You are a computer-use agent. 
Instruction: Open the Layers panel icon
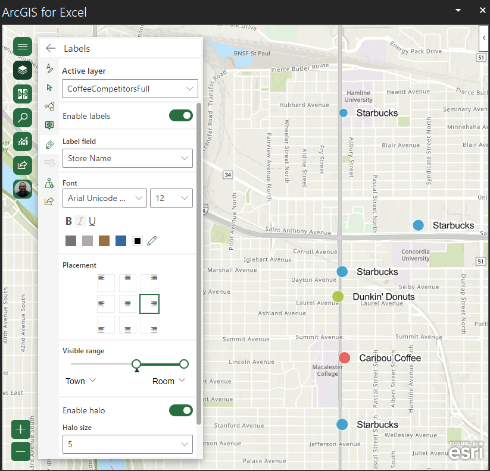(22, 70)
